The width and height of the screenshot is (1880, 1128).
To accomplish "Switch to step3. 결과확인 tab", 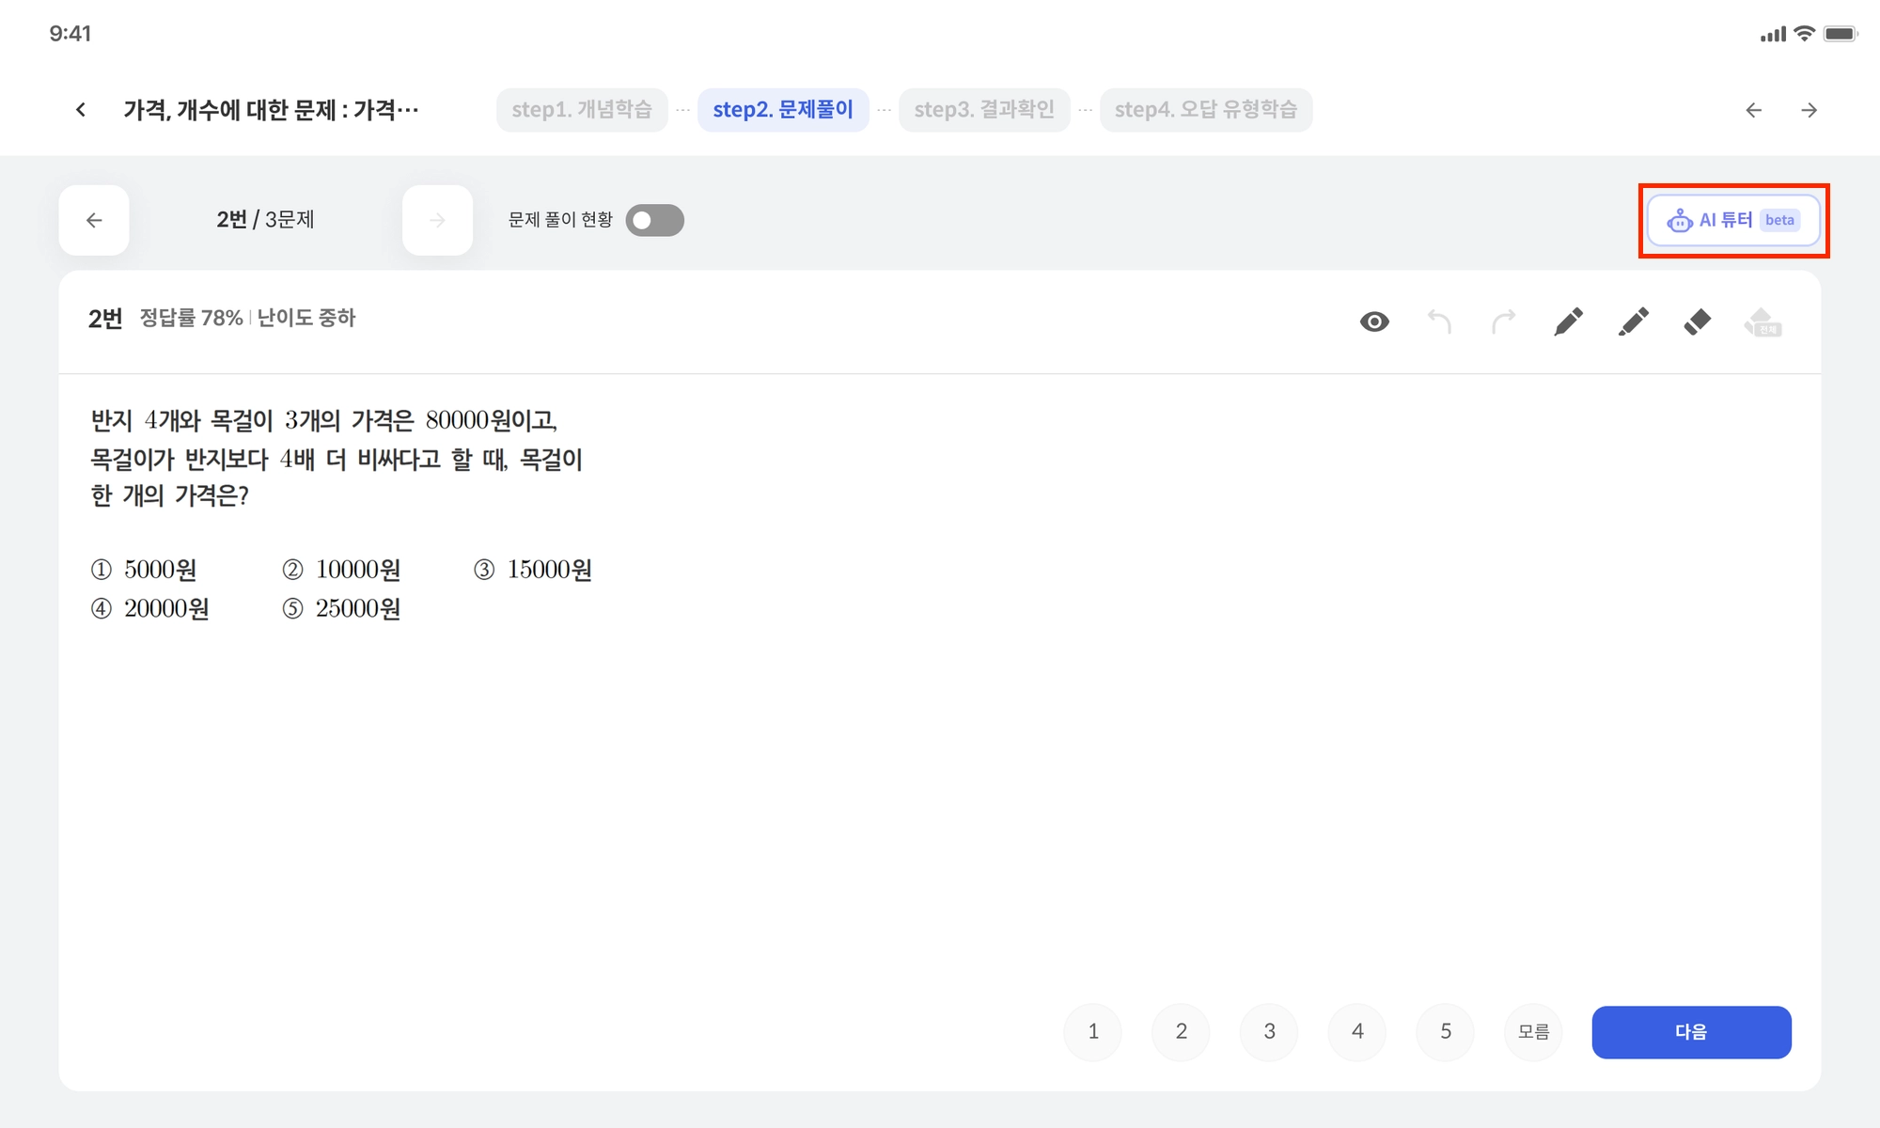I will (983, 110).
